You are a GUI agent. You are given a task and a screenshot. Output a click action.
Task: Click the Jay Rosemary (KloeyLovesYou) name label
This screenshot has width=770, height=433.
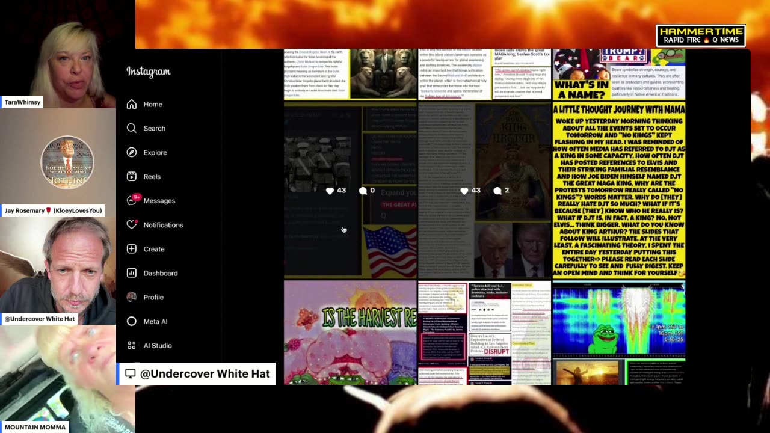coord(53,210)
